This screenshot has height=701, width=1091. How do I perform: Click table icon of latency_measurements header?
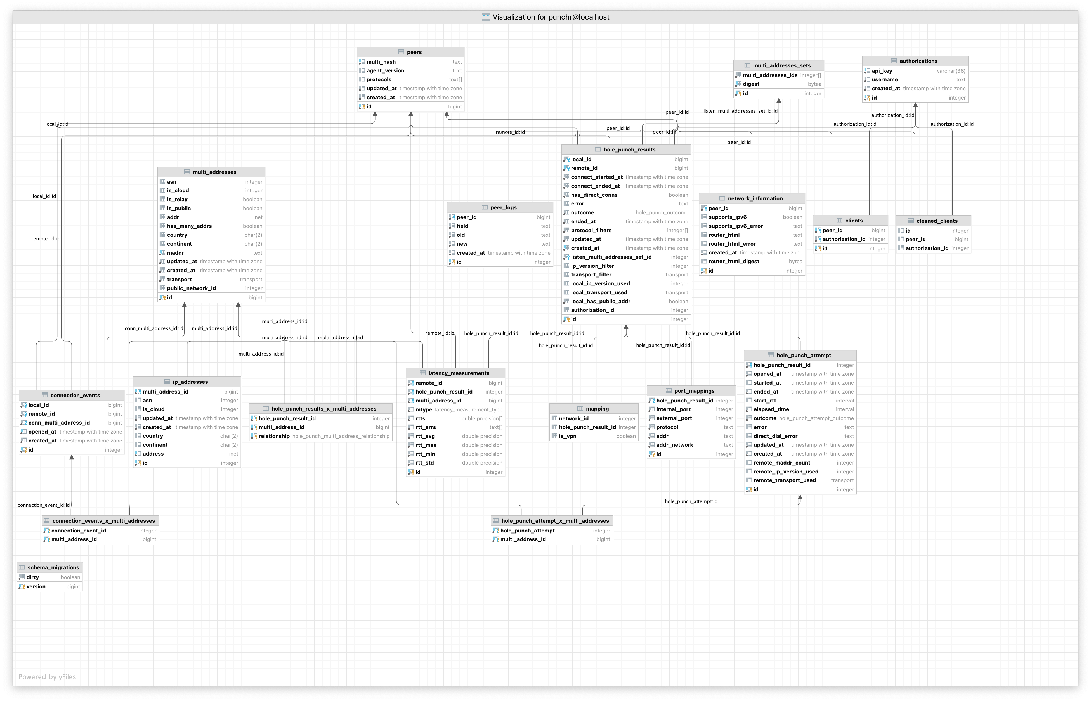(422, 373)
